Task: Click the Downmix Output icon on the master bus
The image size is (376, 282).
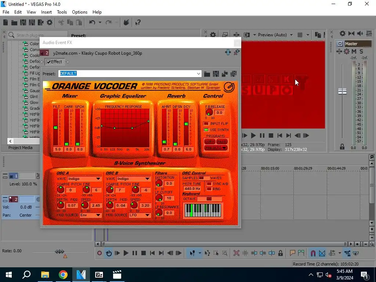Action: (351, 33)
